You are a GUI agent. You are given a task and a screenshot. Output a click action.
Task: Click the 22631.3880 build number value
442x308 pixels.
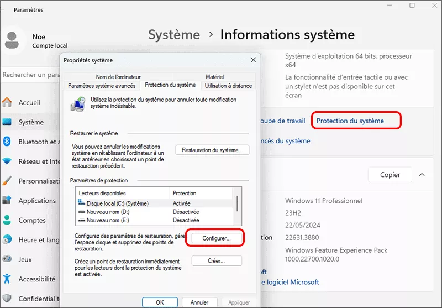(302, 237)
